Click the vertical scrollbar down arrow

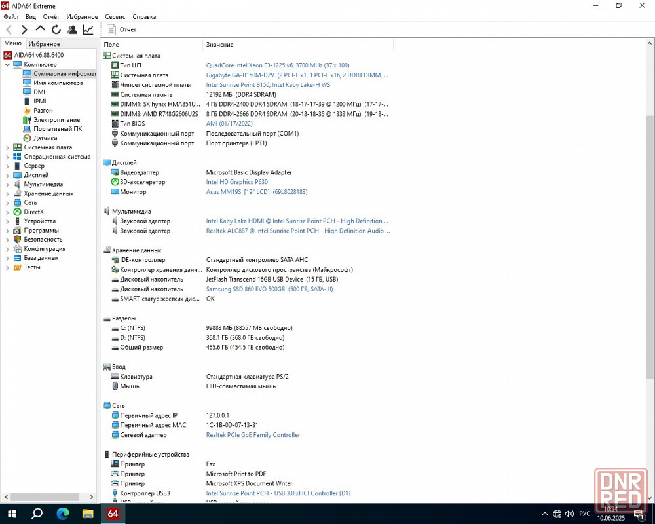click(x=650, y=498)
